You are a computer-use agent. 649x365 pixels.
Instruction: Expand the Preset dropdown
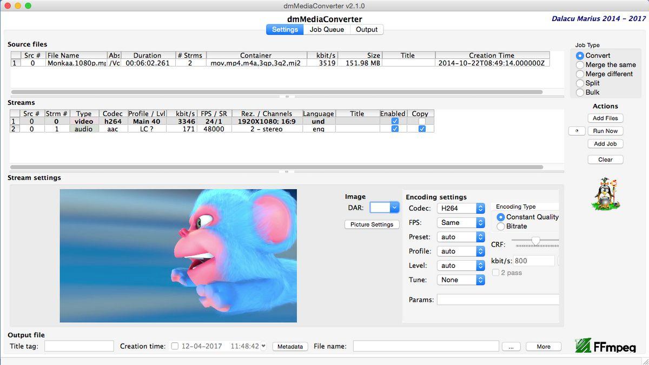click(x=461, y=237)
